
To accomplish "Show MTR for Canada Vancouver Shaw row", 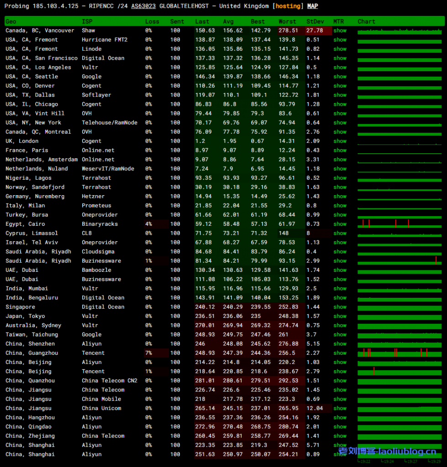I will click(340, 31).
